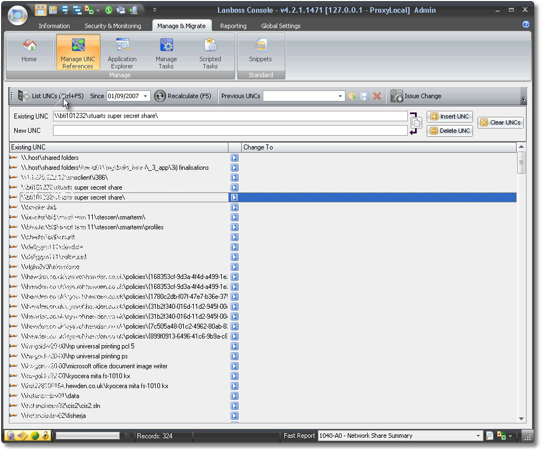Screen dimensions: 542x451
Task: Switch to the Security & Monitoring tab
Action: 113,26
